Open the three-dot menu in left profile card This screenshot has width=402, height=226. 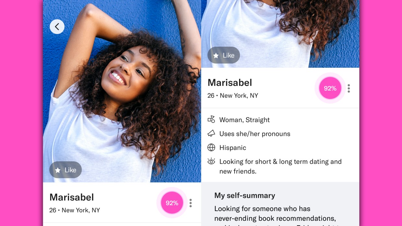click(x=190, y=203)
